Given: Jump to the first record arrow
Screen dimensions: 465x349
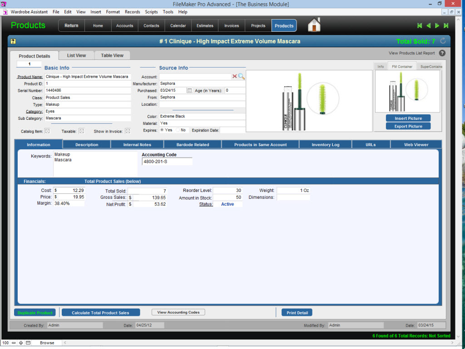Looking at the screenshot, I should (x=420, y=26).
